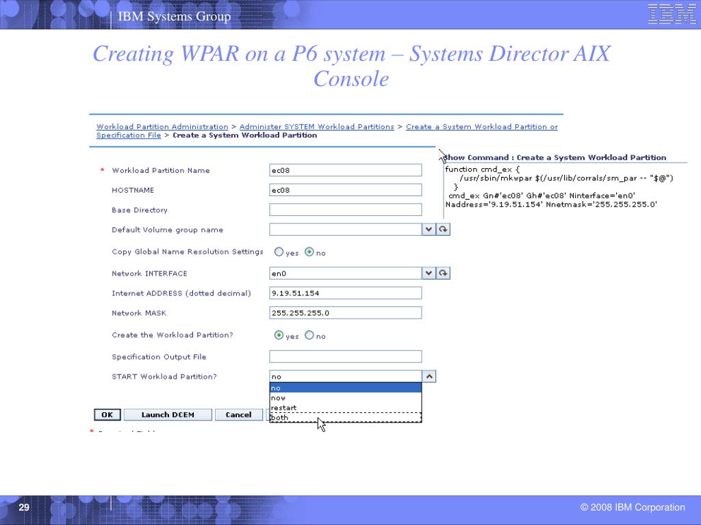701x525 pixels.
Task: Open Network INTERFACE dropdown arrow
Action: click(x=429, y=273)
